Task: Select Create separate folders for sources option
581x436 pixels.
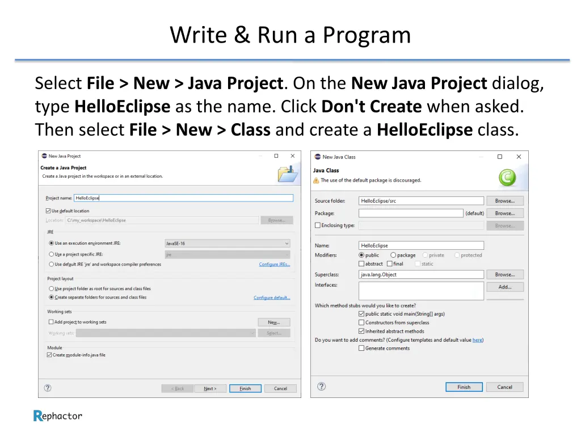Action: tap(52, 297)
